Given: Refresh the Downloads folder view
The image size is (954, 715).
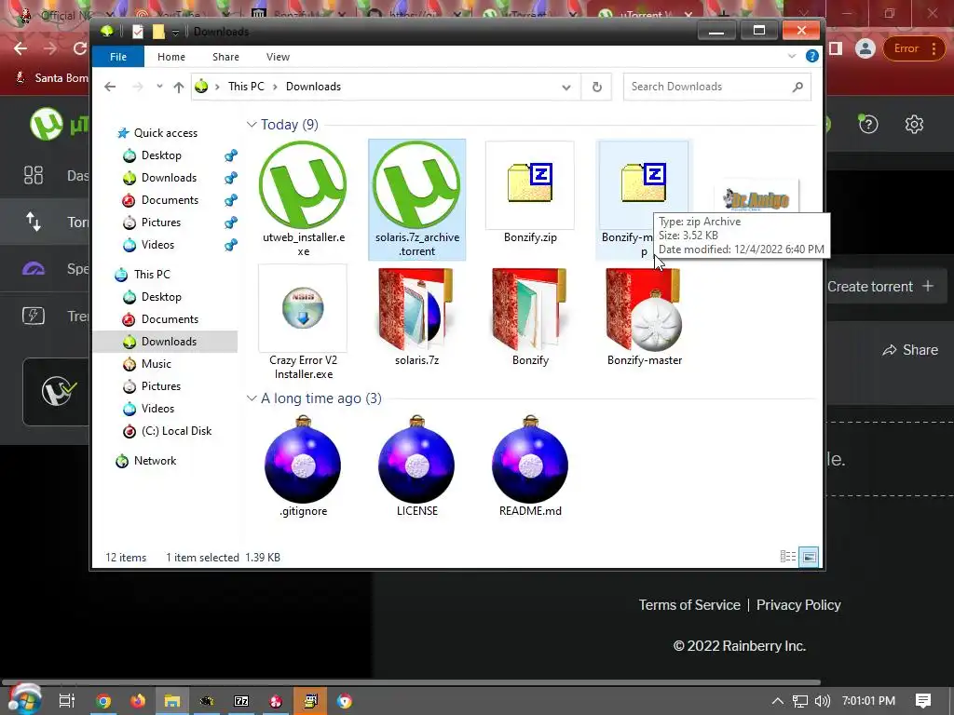Looking at the screenshot, I should 597,87.
